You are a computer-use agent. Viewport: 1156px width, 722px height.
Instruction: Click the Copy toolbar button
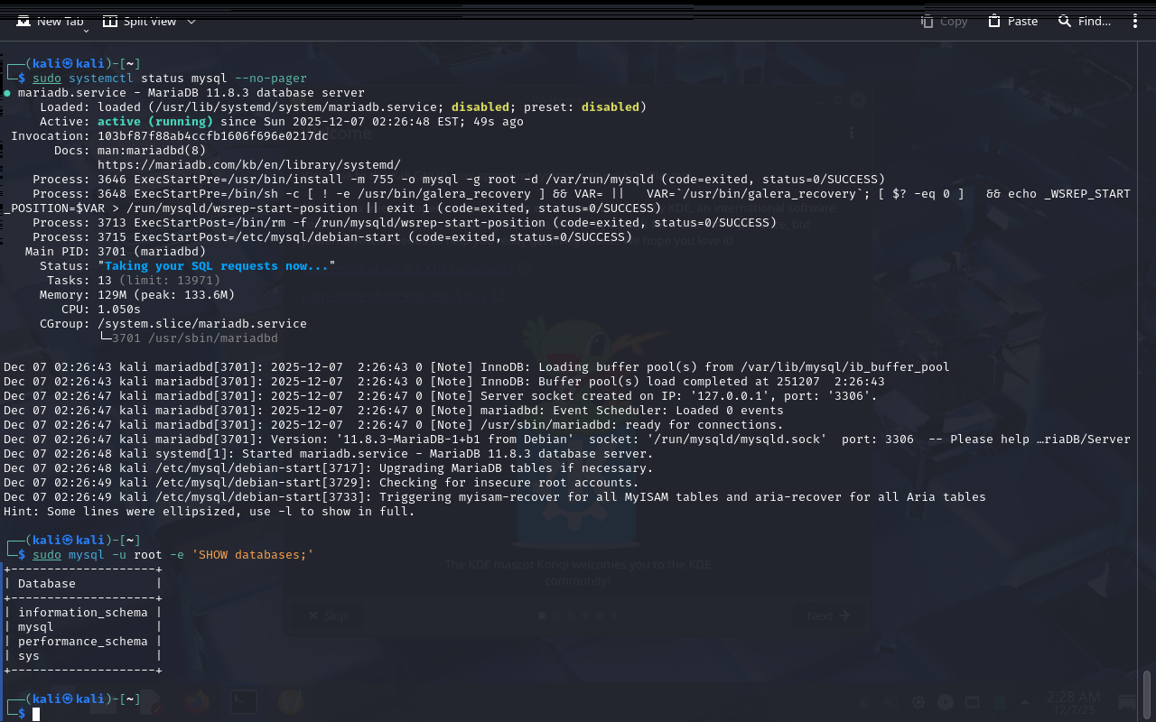point(944,21)
